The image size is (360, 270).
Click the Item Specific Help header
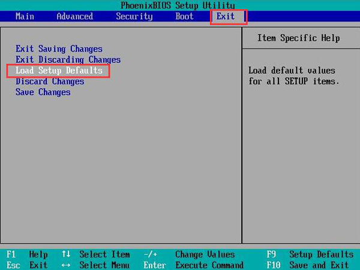click(298, 38)
